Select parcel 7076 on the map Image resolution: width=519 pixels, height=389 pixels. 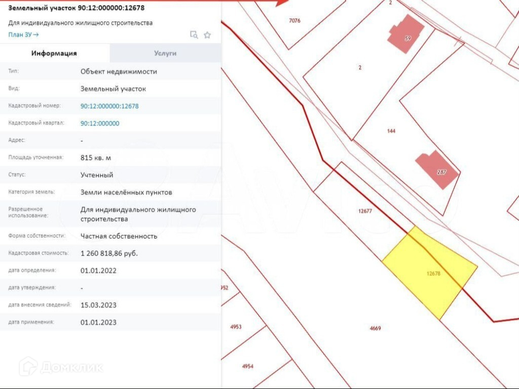(x=294, y=21)
